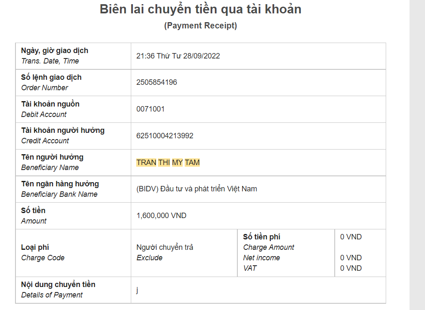Click the '(Payment Receipt)' subtitle
Image resolution: width=425 pixels, height=310 pixels.
(x=200, y=25)
